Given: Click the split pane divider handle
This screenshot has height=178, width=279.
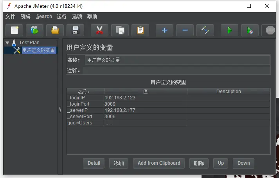Looking at the screenshot, I should pos(60,110).
